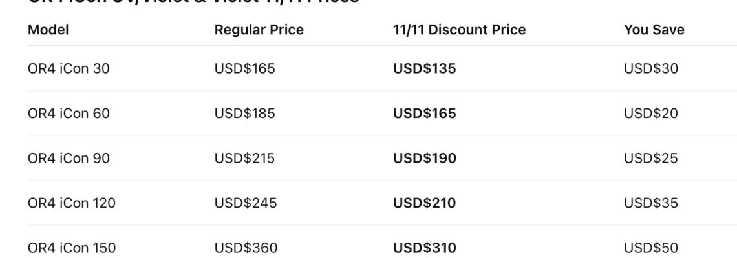The height and width of the screenshot is (258, 737).
Task: Click the USD$185 regular price
Action: pyautogui.click(x=244, y=114)
